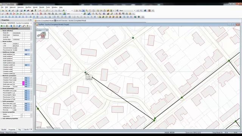Click the green back arrow in Properties panel
Image resolution: width=242 pixels, height=136 pixels.
(2, 26)
